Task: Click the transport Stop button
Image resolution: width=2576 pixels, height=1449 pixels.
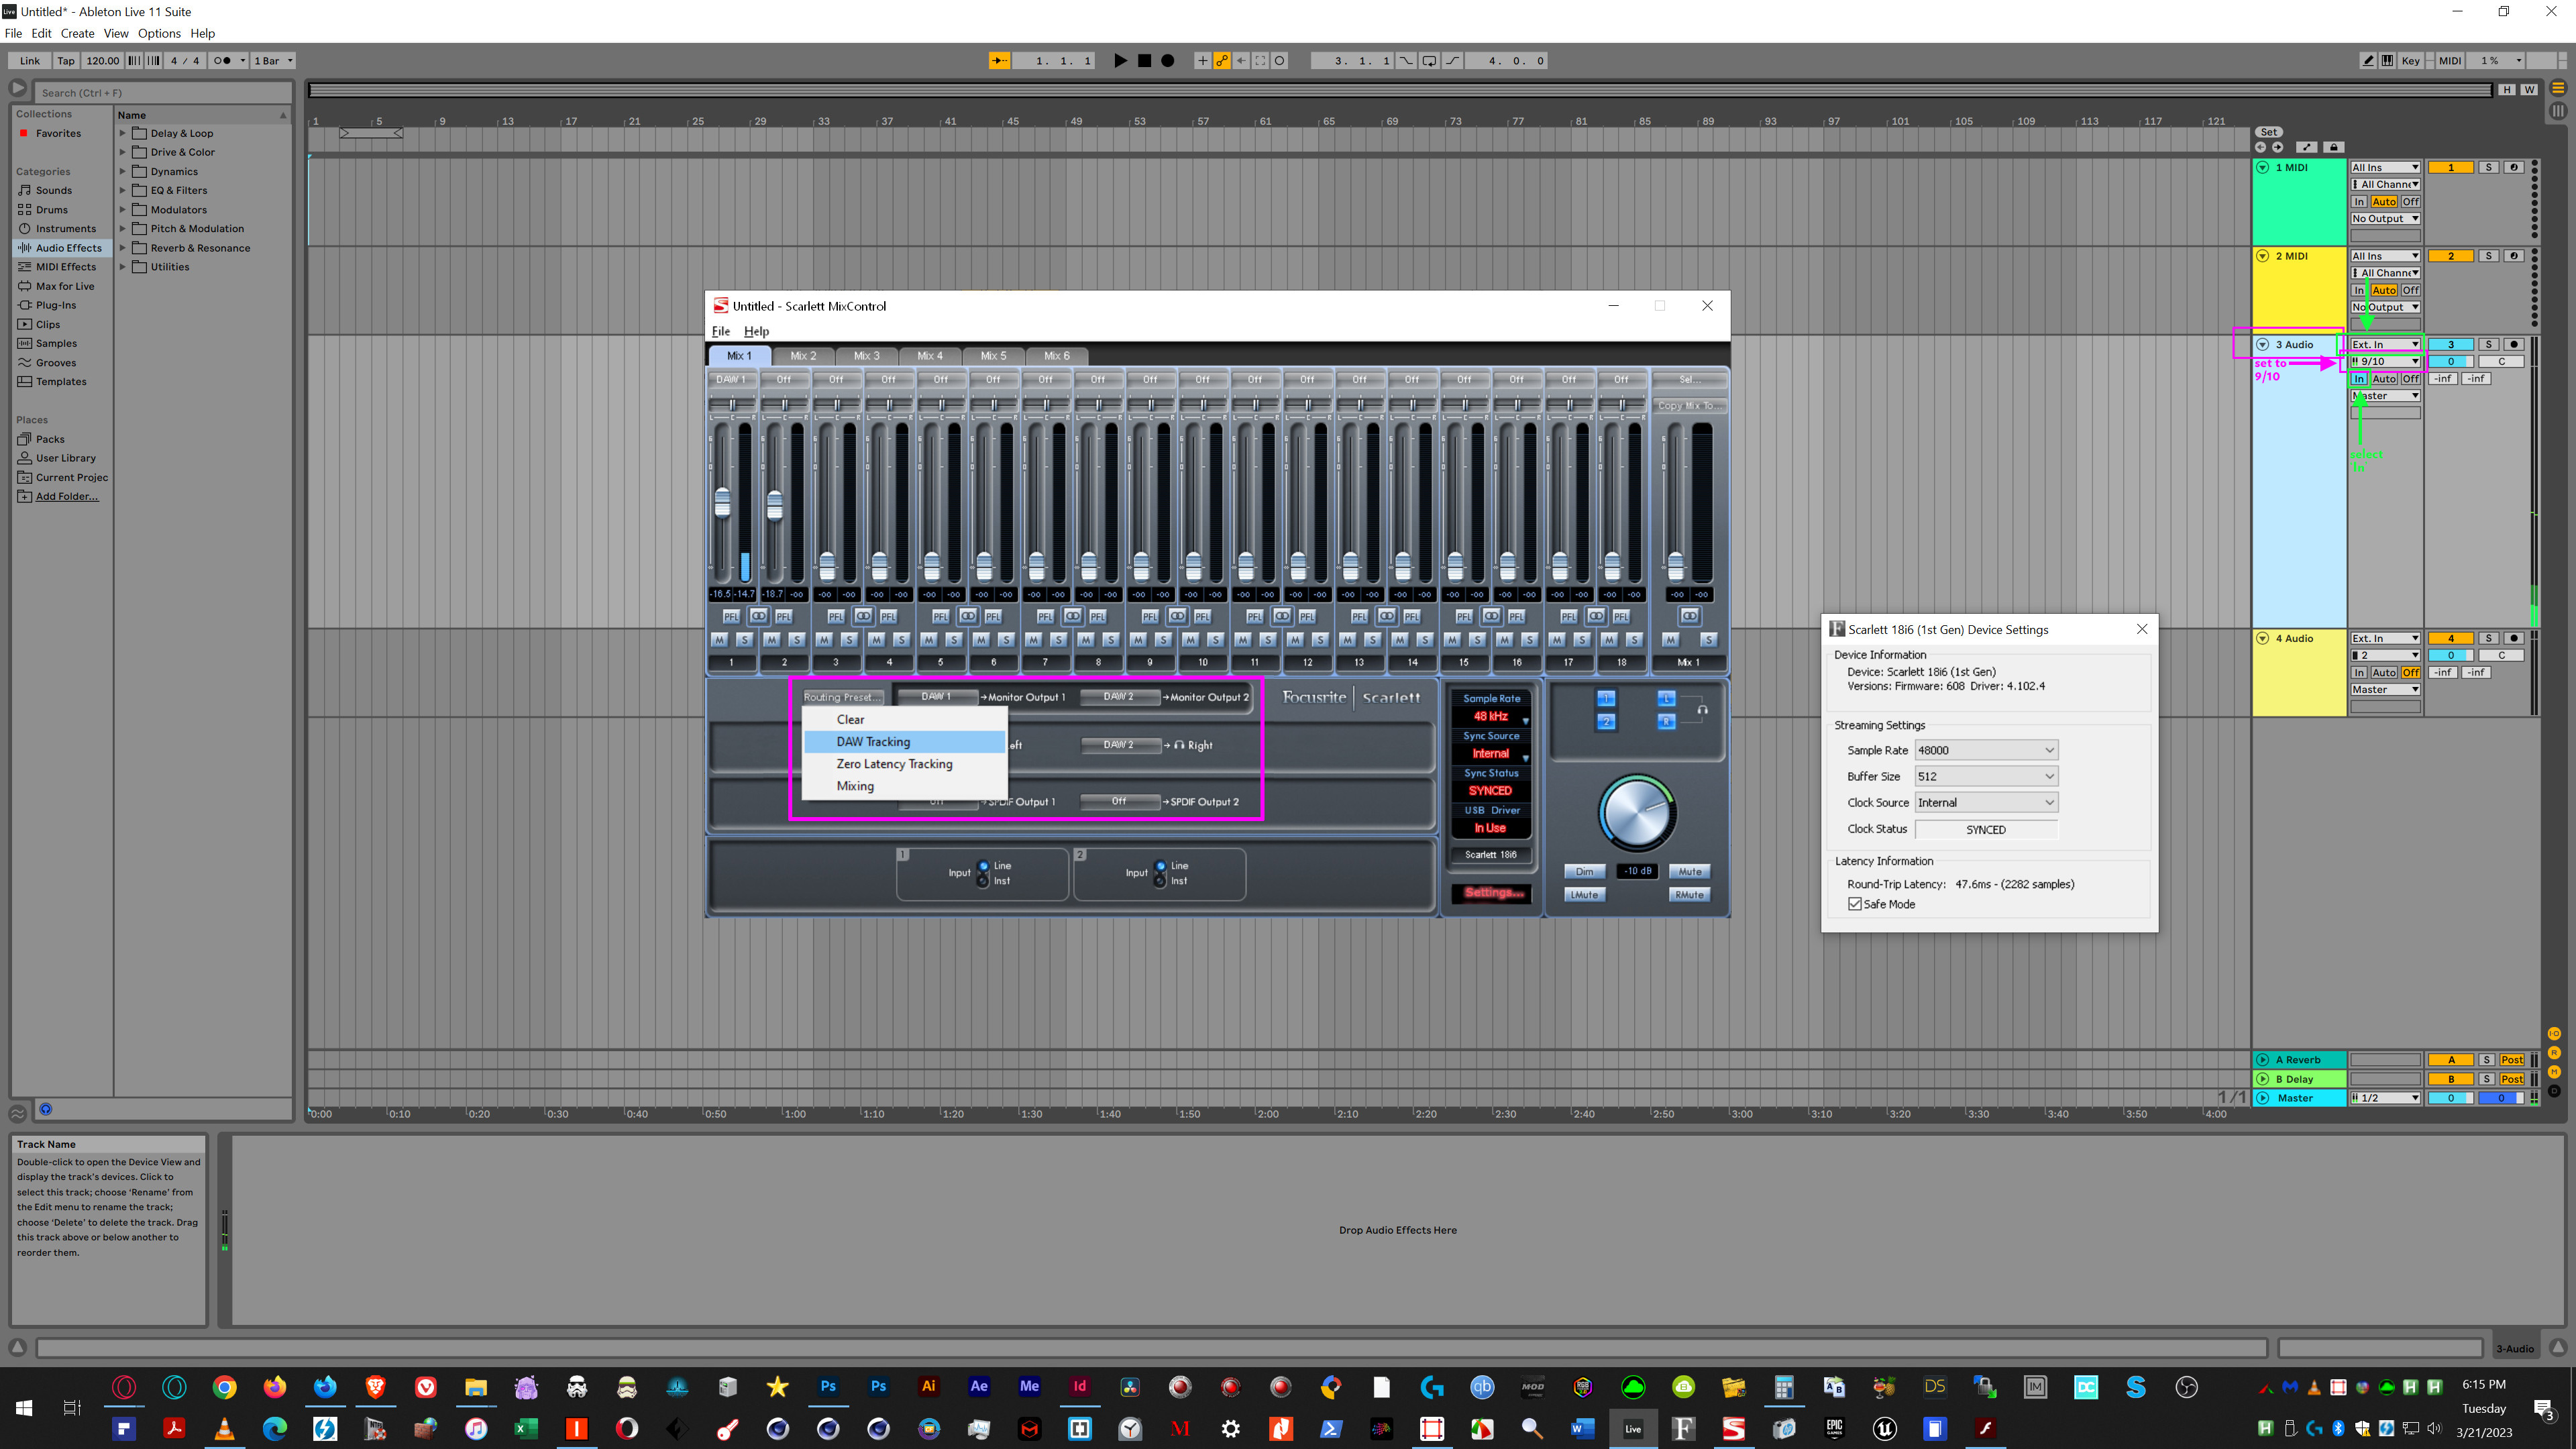Action: 1144,61
